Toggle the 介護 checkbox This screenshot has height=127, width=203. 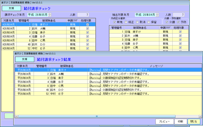click(167, 22)
